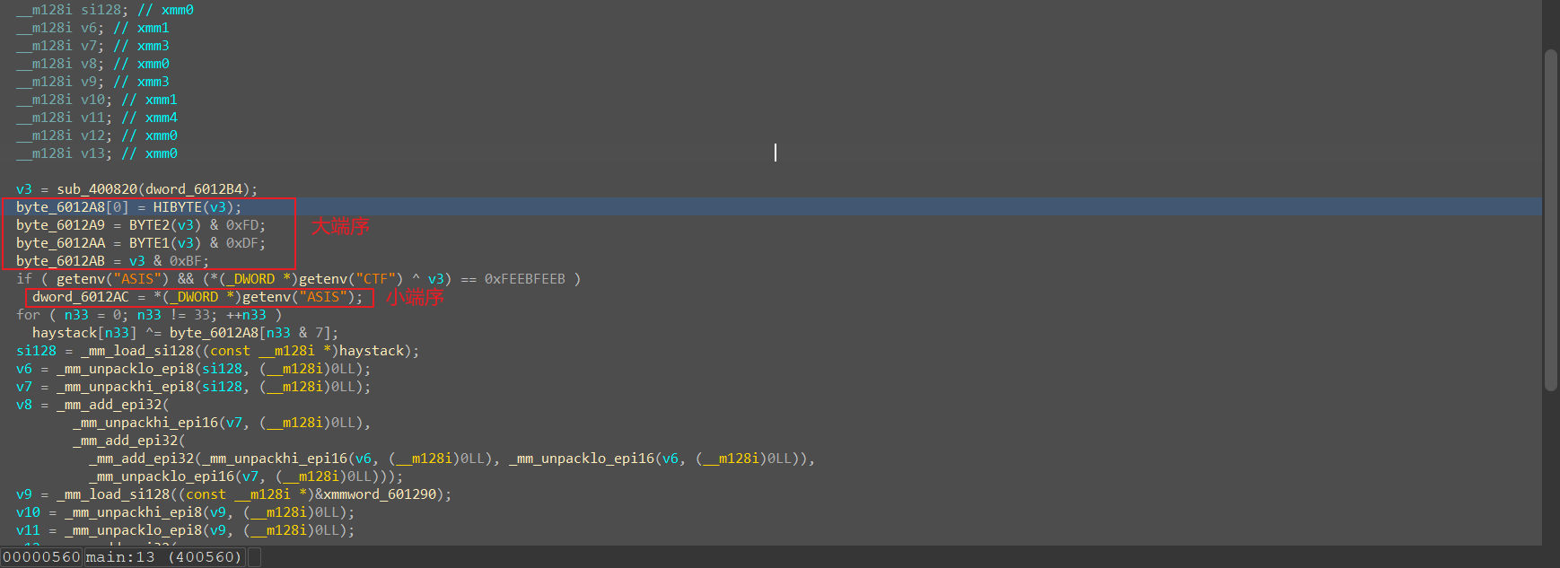
Task: Select v8 on the _mm_add_epi32 assignment line
Action: pyautogui.click(x=24, y=405)
